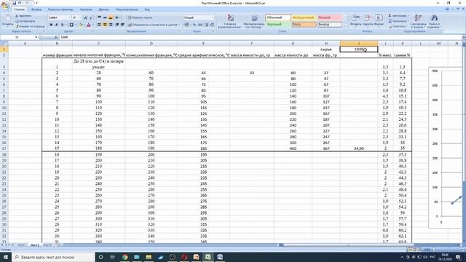Click the yellow Fill Color bucket
The image size is (466, 262).
click(x=80, y=25)
